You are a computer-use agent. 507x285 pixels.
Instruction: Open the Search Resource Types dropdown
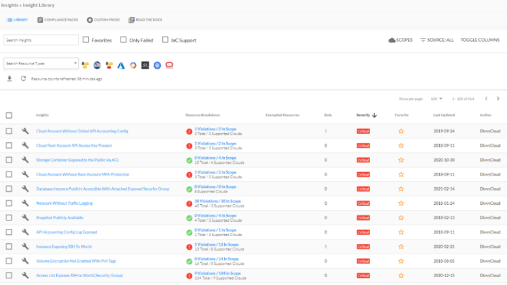pos(41,63)
